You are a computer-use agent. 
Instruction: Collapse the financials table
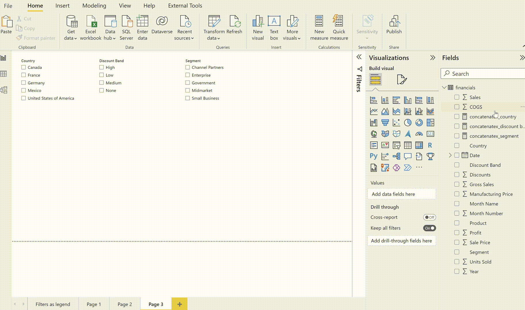[x=444, y=88]
